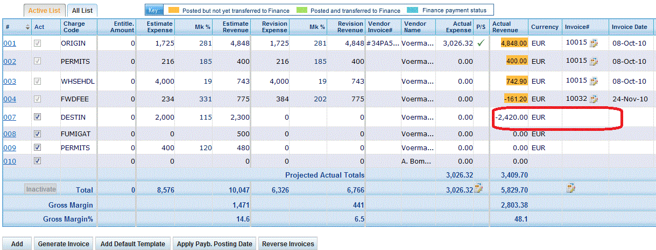Open invoice icon next to 10032
The width and height of the screenshot is (656, 250).
pyautogui.click(x=594, y=99)
